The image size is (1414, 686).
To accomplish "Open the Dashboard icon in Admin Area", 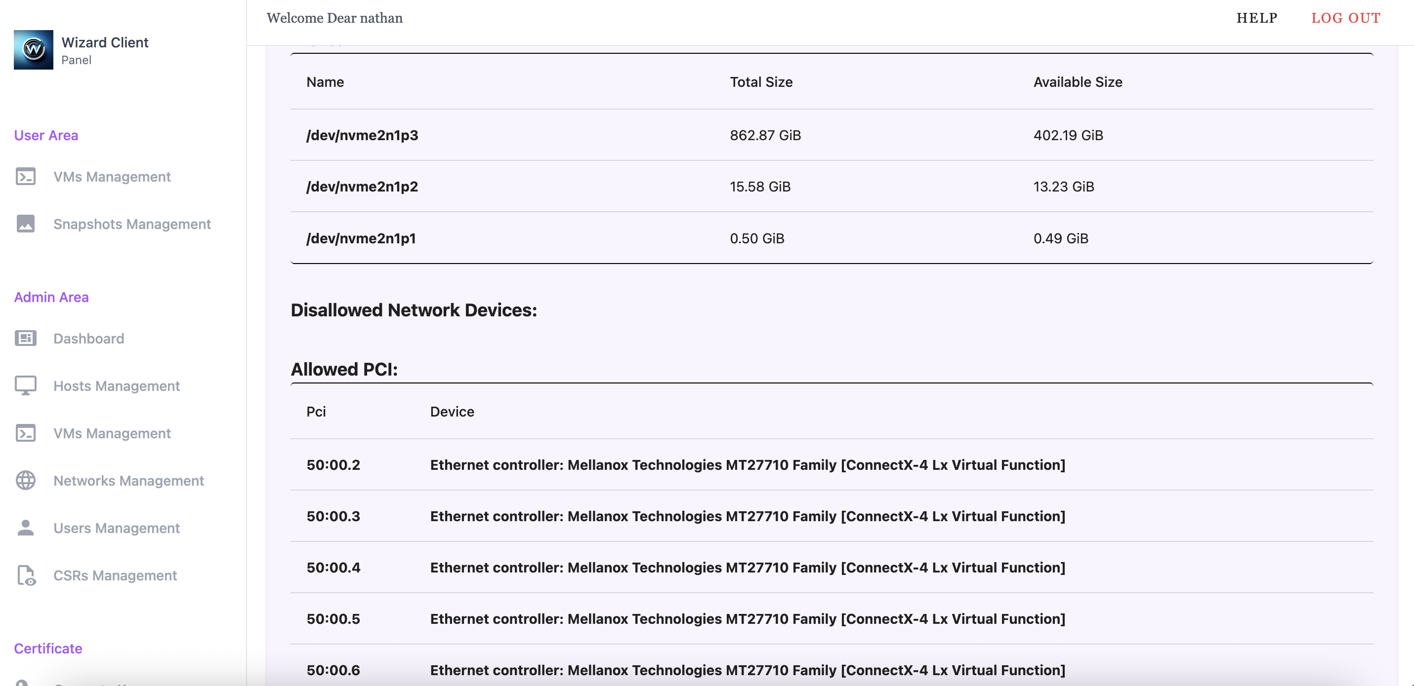I will (x=25, y=339).
